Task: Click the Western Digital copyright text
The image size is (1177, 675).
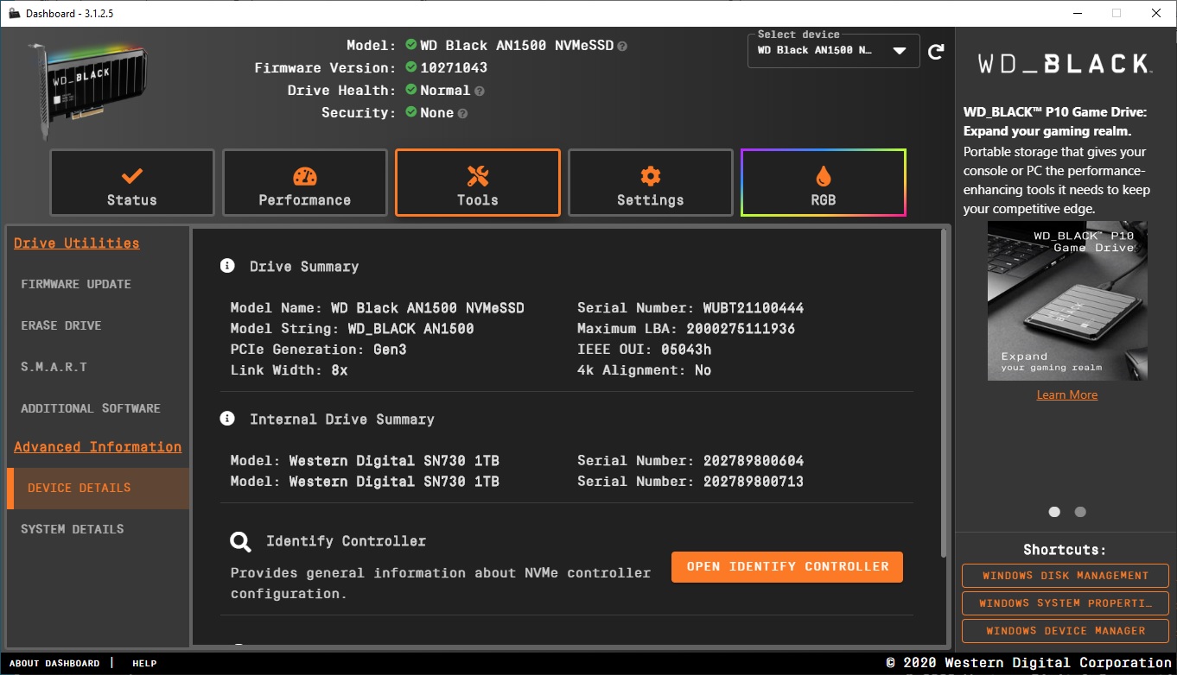Action: coord(1028,663)
